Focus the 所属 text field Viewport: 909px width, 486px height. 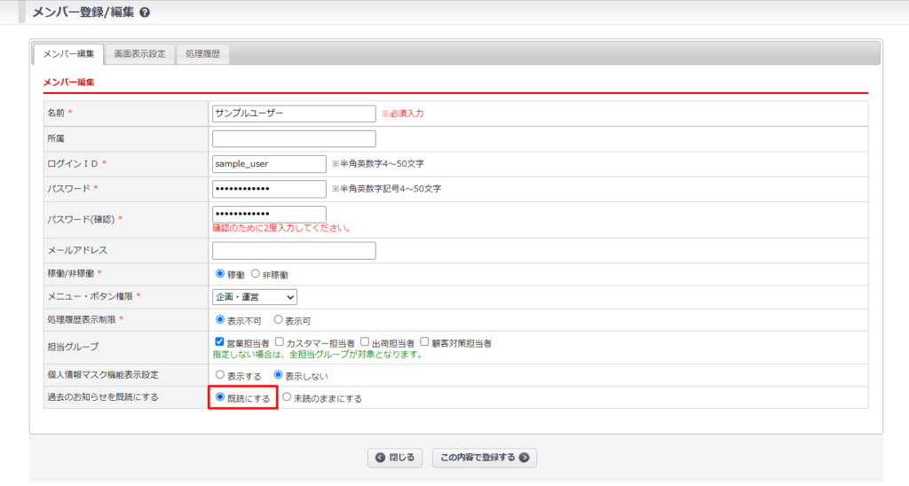tap(294, 139)
